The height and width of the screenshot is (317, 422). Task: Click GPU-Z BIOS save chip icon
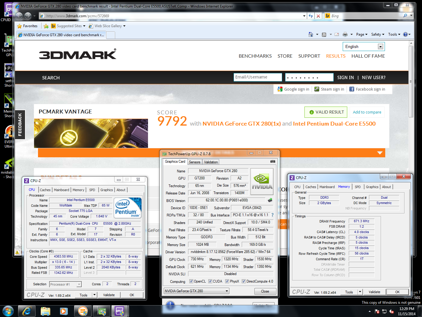click(270, 200)
